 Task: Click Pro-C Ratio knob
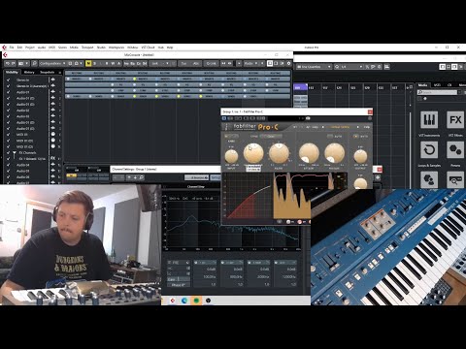click(279, 153)
